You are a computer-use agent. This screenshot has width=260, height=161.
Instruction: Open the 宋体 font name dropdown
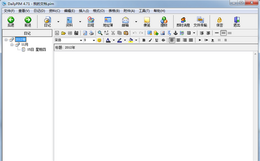81,40
